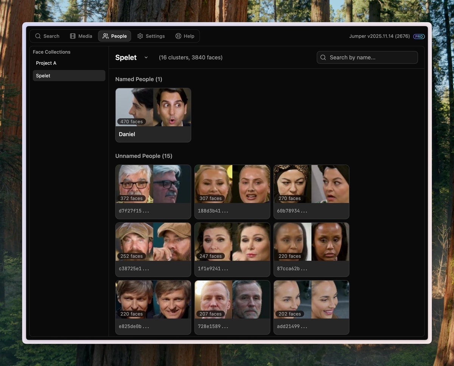Click the People silhouette icon

coord(104,36)
